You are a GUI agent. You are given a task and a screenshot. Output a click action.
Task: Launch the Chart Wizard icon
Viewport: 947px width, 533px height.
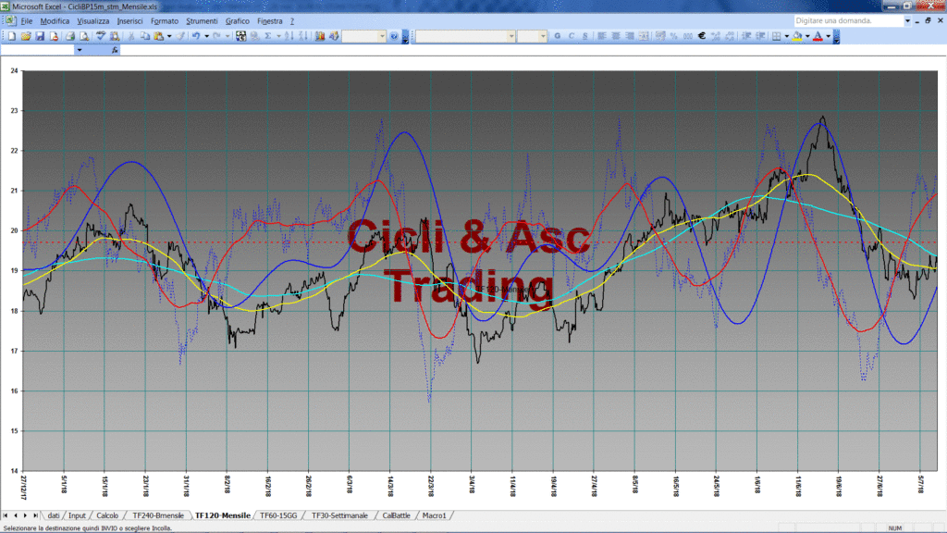click(x=319, y=36)
